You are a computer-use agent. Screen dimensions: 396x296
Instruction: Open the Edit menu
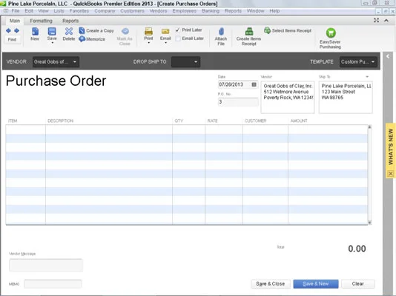point(29,11)
